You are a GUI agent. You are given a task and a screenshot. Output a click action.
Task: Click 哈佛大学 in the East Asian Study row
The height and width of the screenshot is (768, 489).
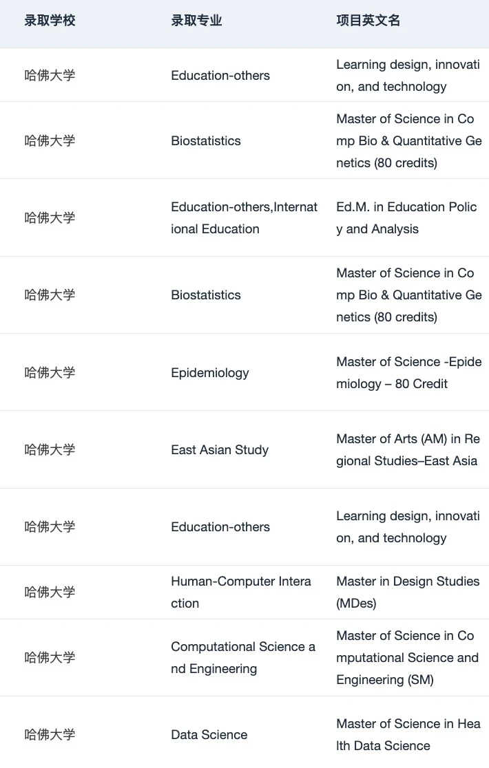tap(50, 449)
